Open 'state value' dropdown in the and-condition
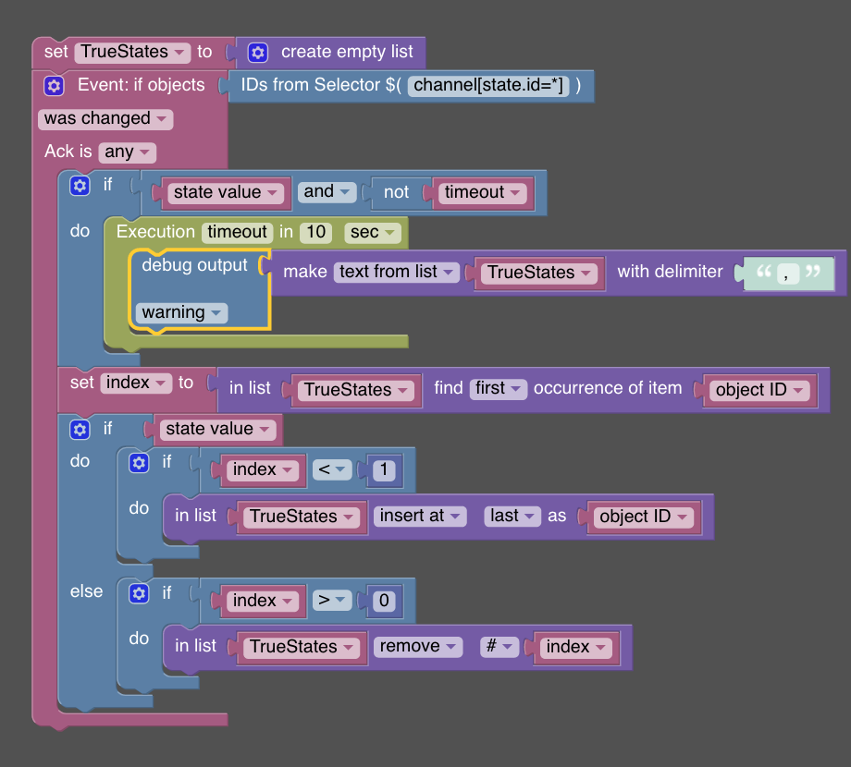 pos(225,192)
